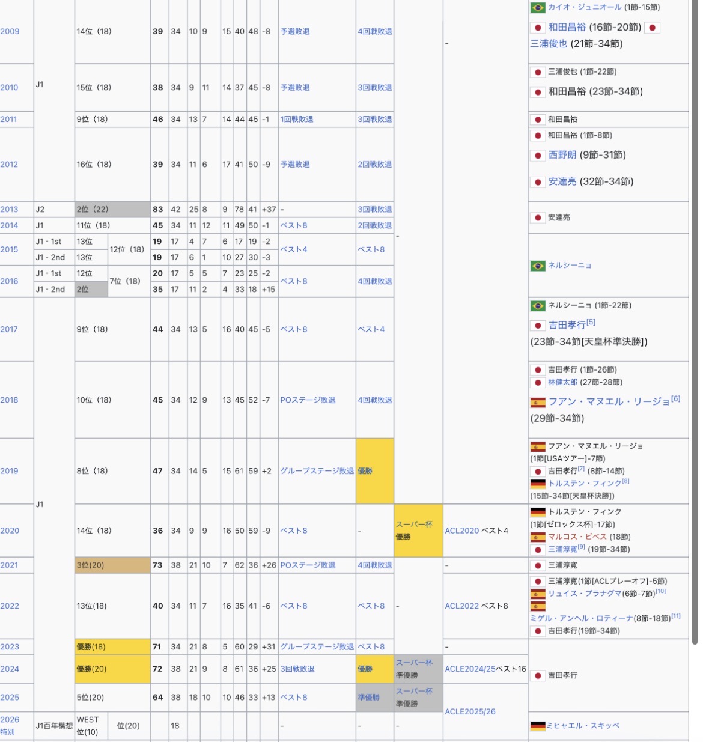Open the 2026 特別 season link

click(10, 726)
